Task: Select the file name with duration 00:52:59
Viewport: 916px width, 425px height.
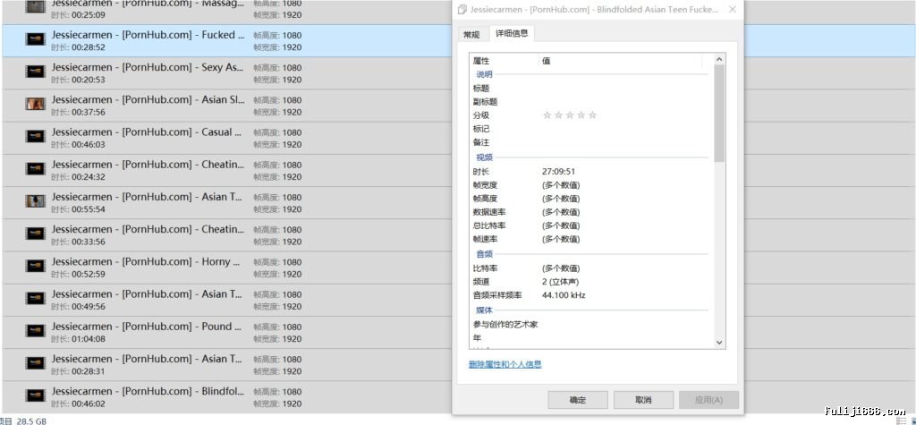Action: click(148, 261)
